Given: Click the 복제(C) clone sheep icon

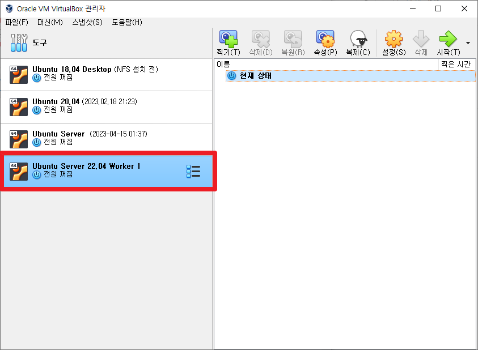Looking at the screenshot, I should click(358, 39).
